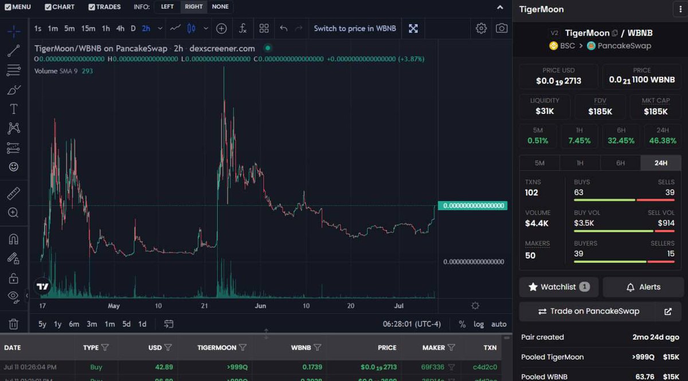Filter trades by USD column
Screen dimensions: 688x381
click(x=168, y=347)
